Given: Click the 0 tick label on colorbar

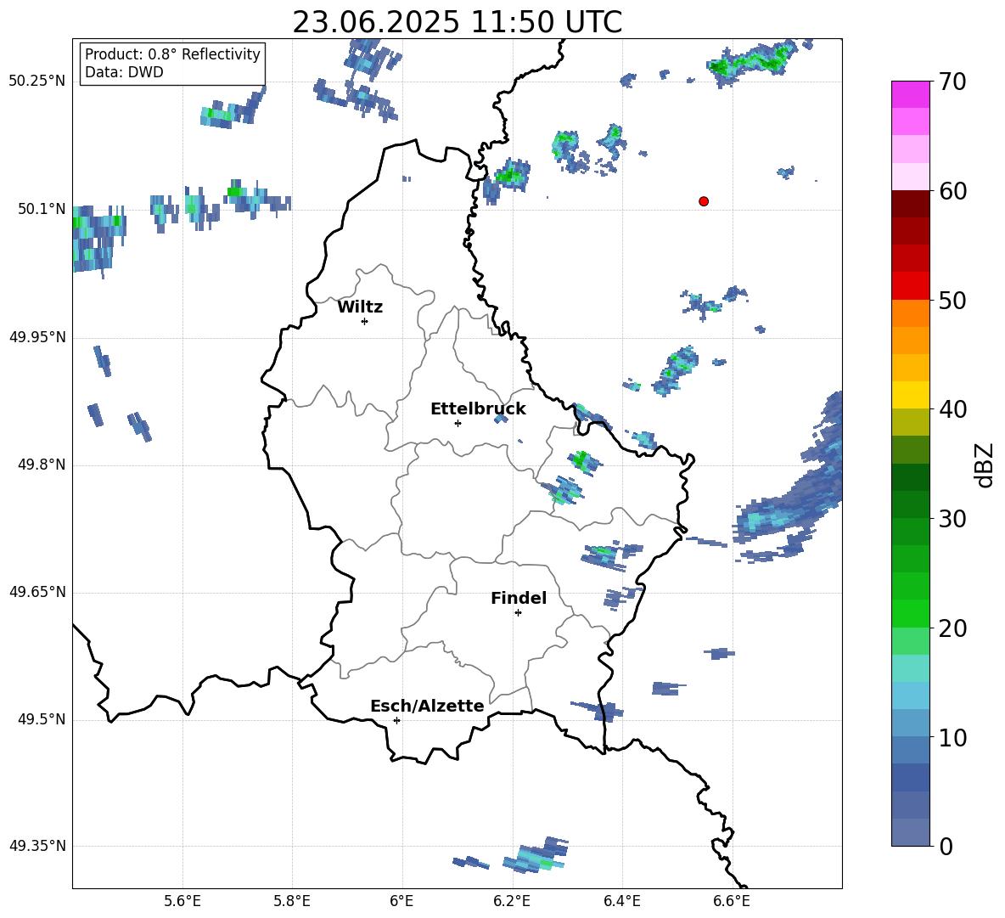Looking at the screenshot, I should coord(946,847).
